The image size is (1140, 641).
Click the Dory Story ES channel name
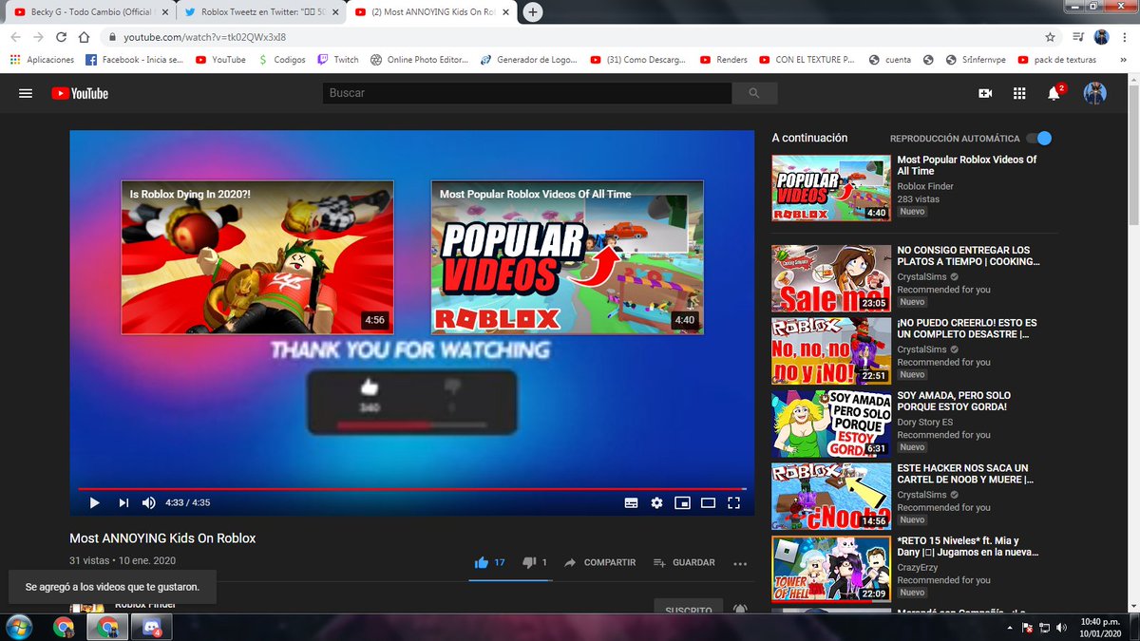tap(925, 423)
